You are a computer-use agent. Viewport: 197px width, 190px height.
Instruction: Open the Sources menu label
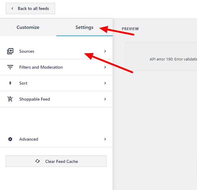[x=27, y=51]
